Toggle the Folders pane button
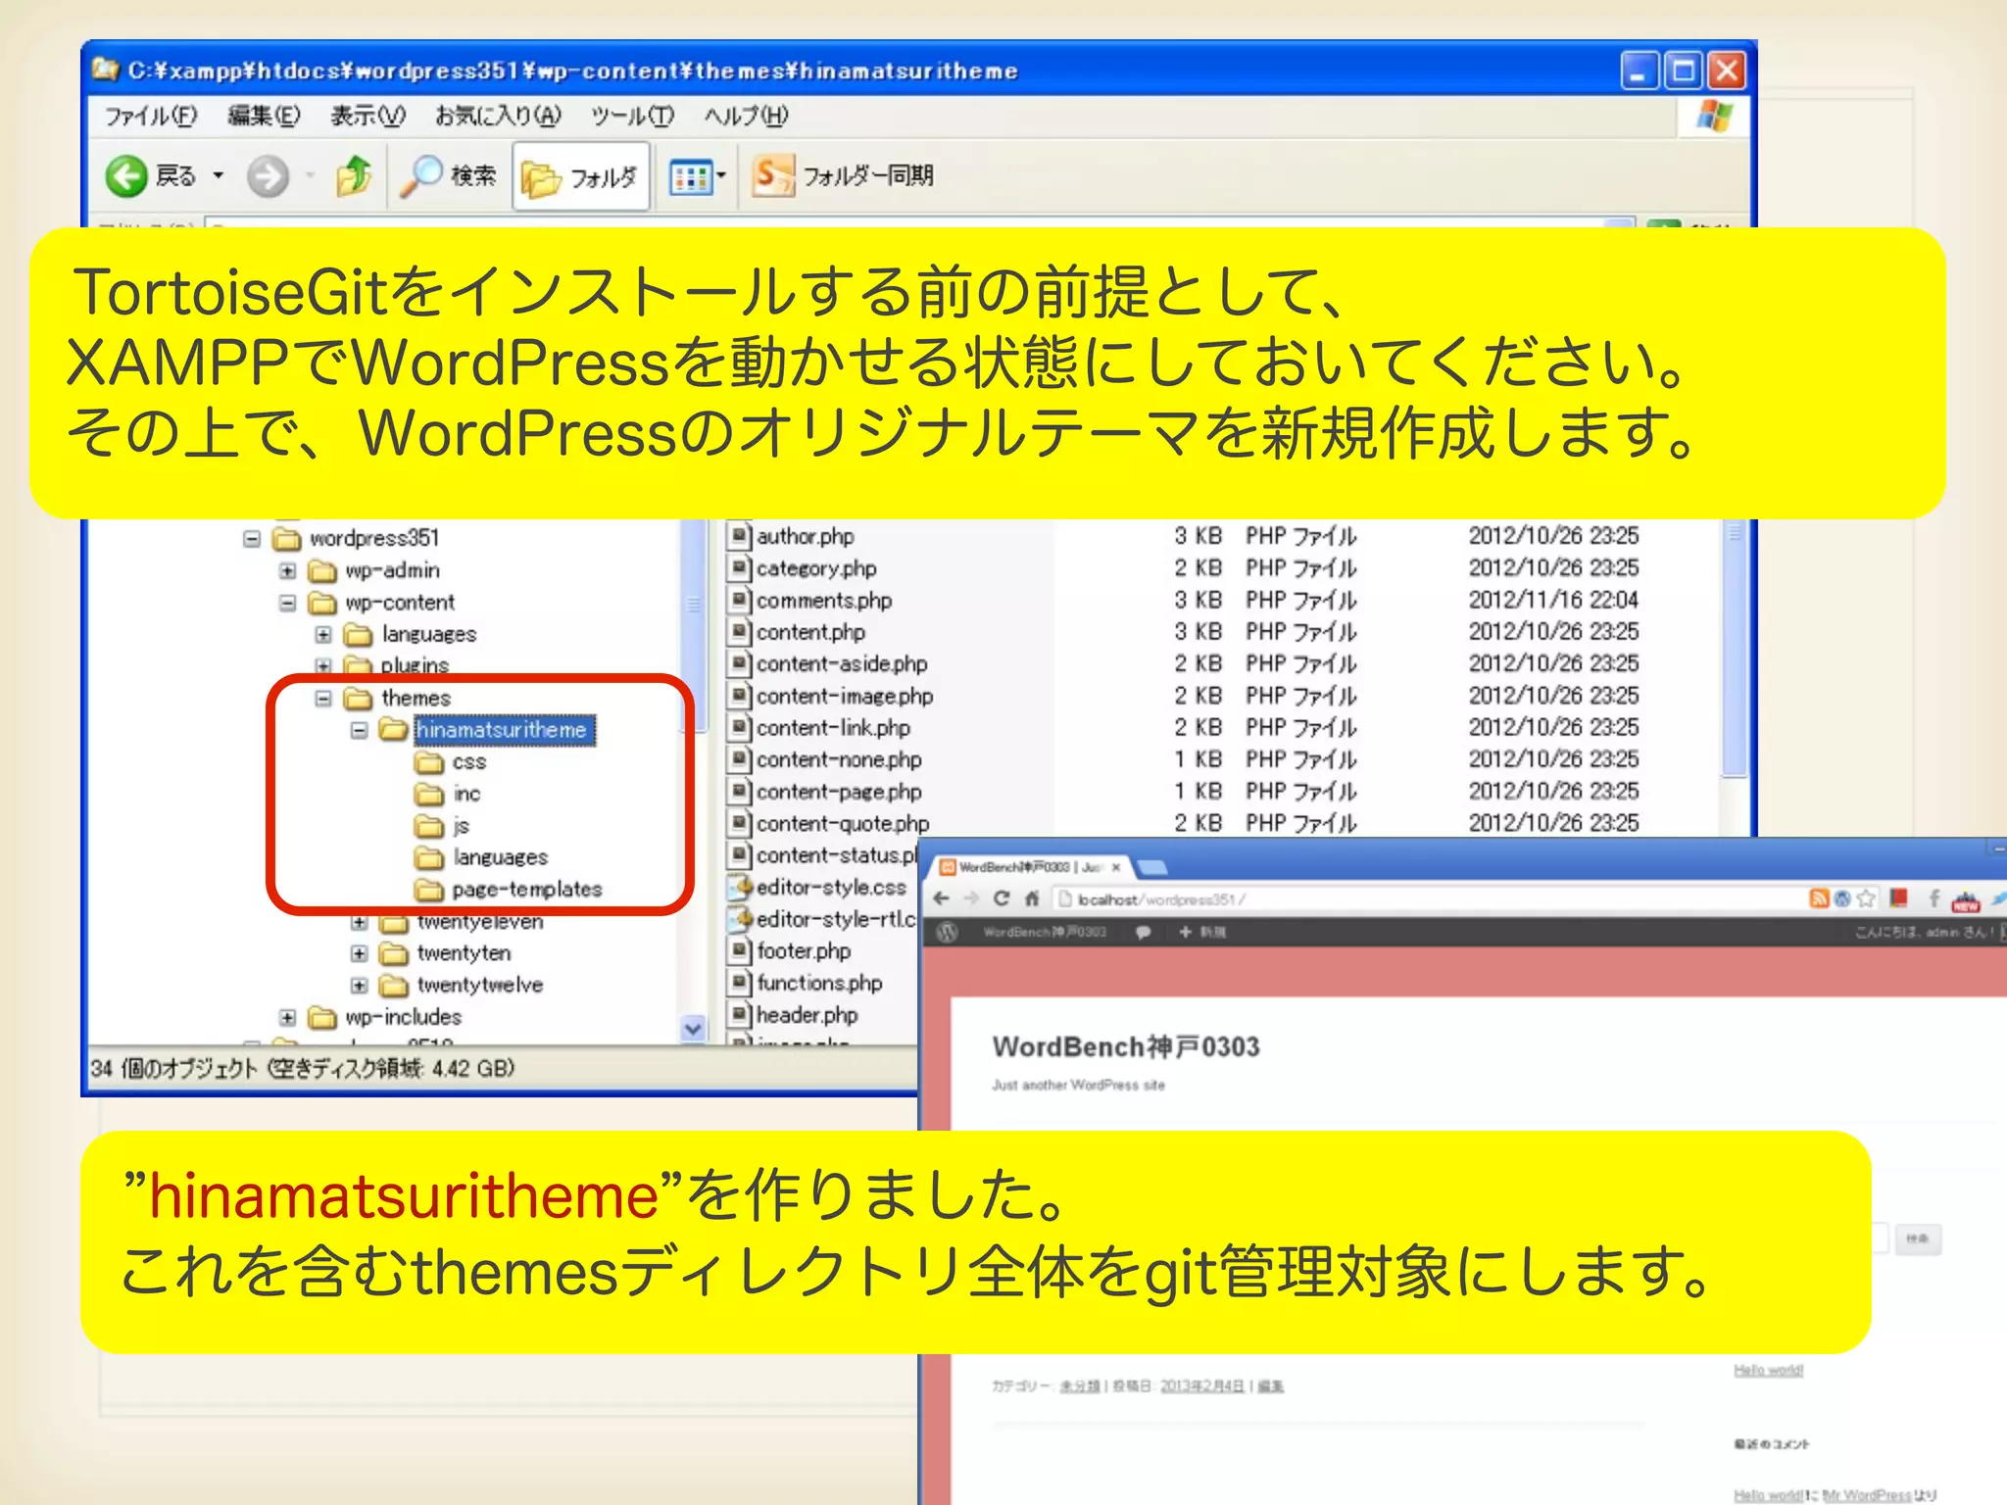 [580, 177]
